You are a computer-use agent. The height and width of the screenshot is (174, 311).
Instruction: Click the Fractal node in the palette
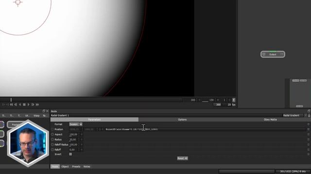click(x=16, y=125)
